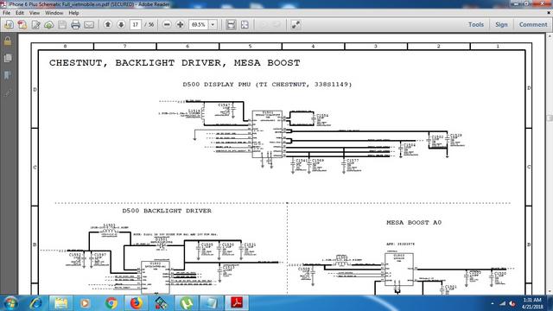Open the Tools pane
The width and height of the screenshot is (553, 311).
click(x=476, y=24)
